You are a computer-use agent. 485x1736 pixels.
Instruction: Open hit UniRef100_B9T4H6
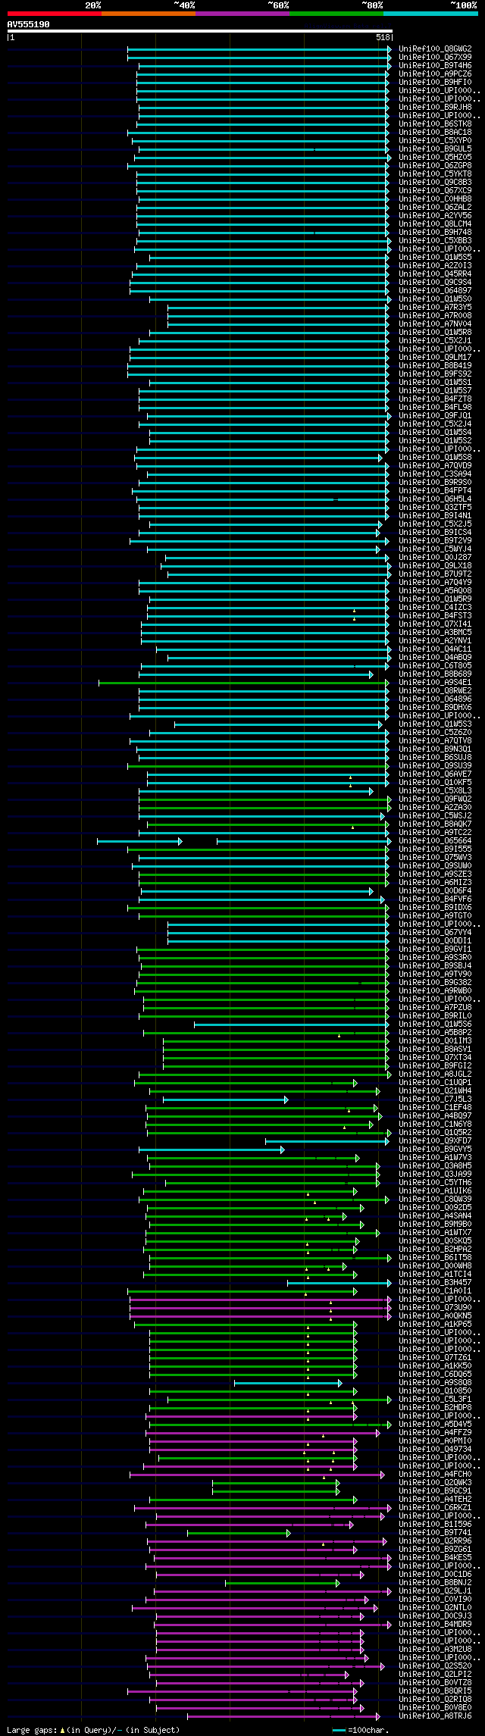pos(435,66)
